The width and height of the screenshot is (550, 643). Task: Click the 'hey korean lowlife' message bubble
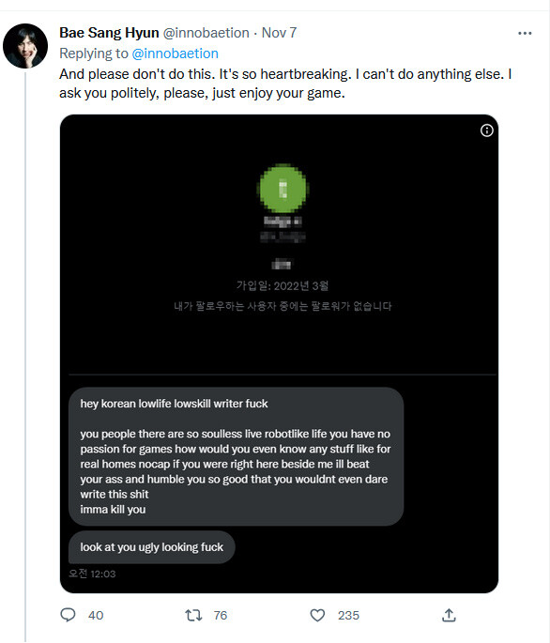pyautogui.click(x=237, y=456)
